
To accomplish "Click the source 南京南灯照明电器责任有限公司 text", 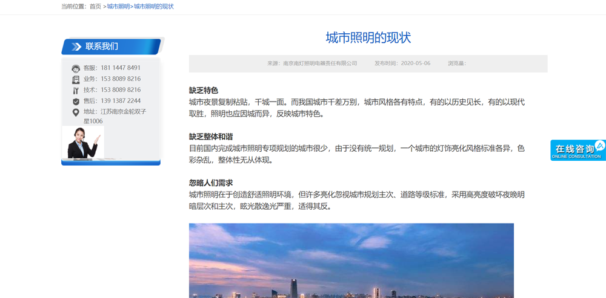I will click(x=320, y=63).
